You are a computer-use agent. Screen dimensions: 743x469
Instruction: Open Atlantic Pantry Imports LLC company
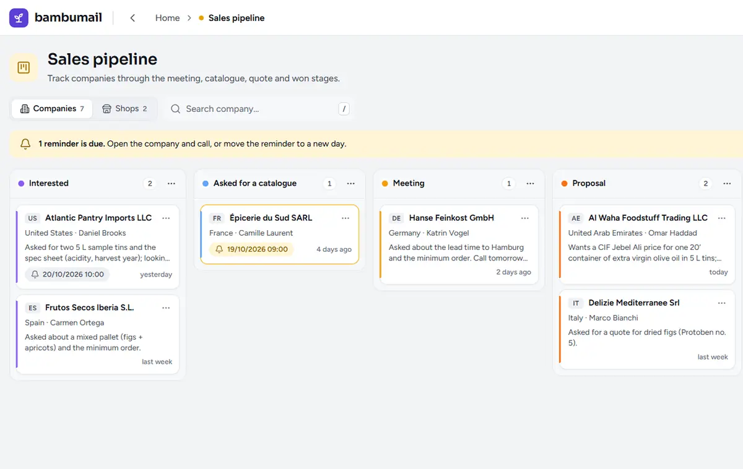tap(98, 218)
